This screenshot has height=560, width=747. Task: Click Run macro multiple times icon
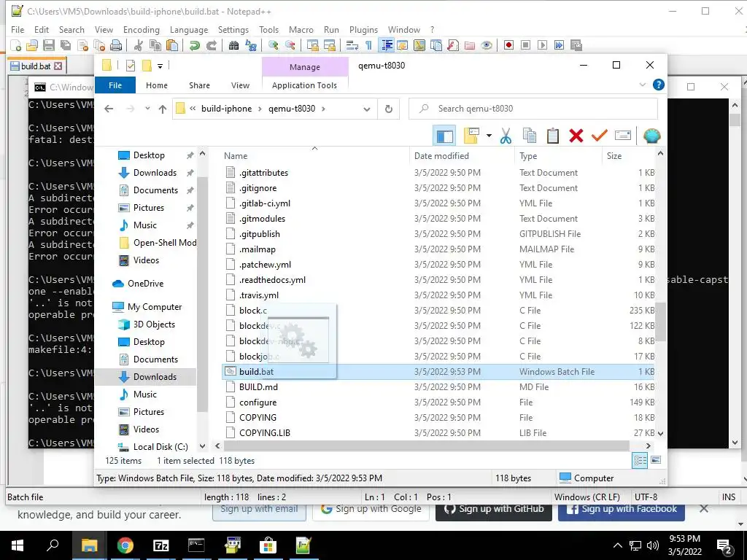click(x=559, y=45)
